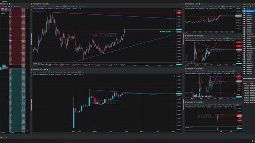Select the pencil drawing tool on the top KAITOUSDT chart toolbar
The image size is (255, 143).
(x=32, y=6)
